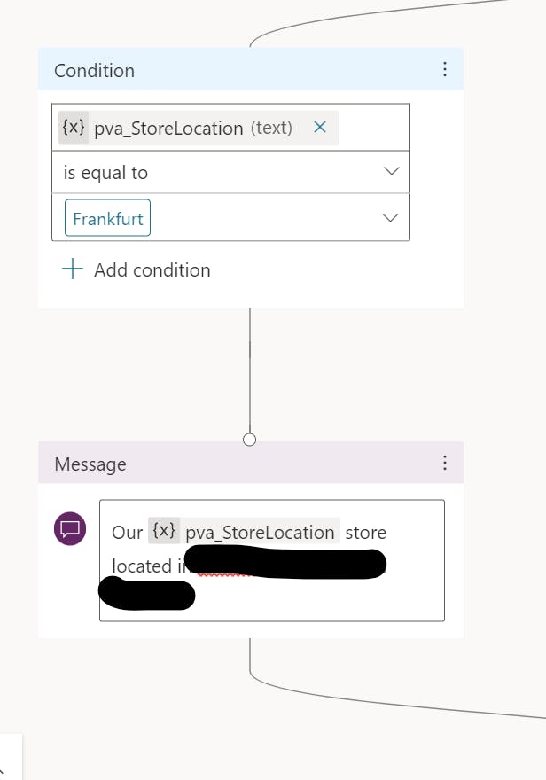Image resolution: width=546 pixels, height=780 pixels.
Task: Remove the pva_StoreLocation variable from condition
Action: point(320,128)
